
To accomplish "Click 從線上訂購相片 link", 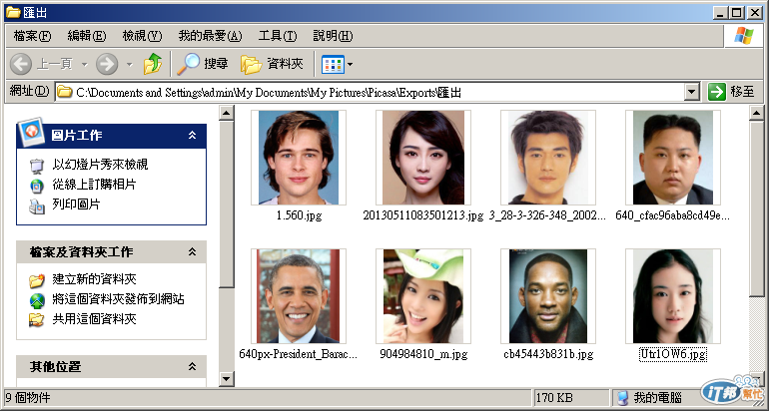I will click(94, 185).
